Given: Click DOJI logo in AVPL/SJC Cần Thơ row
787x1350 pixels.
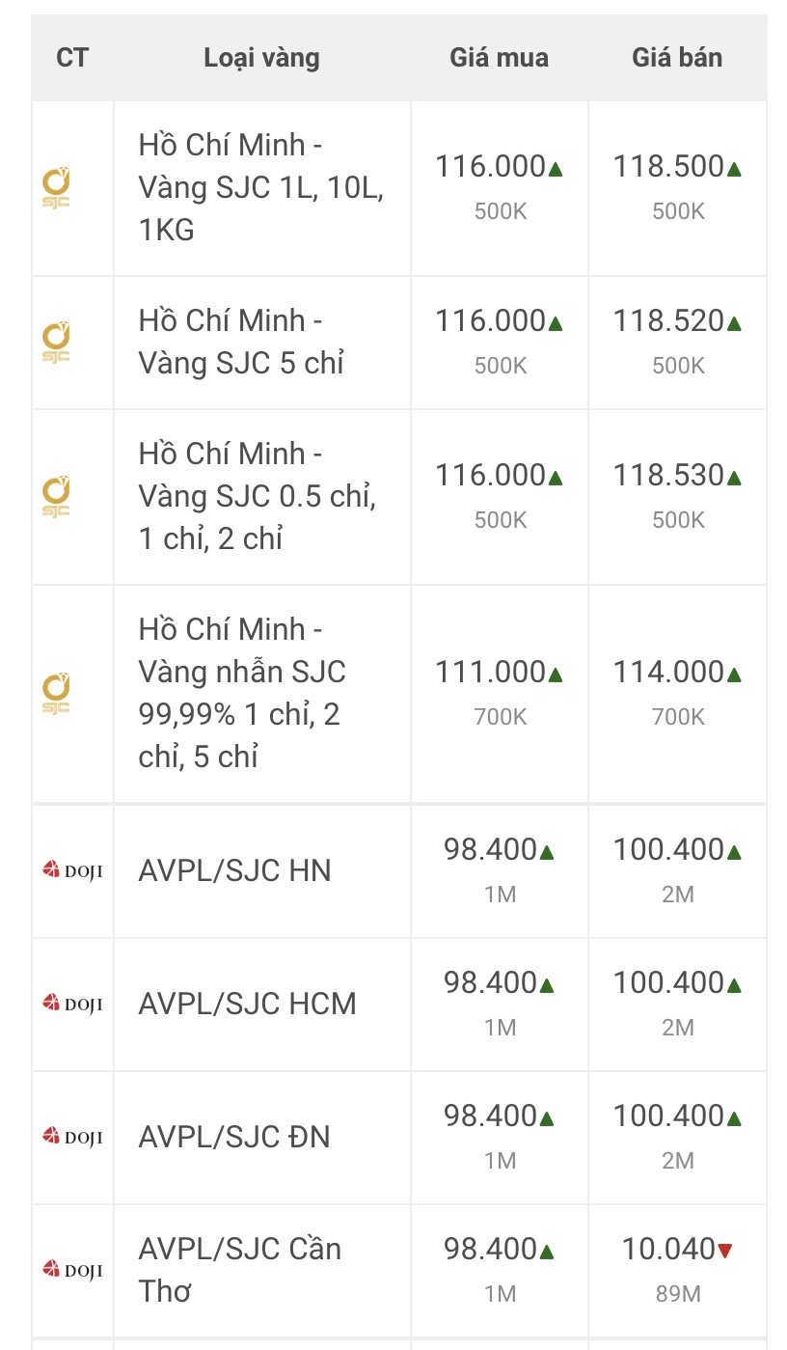Looking at the screenshot, I should 72,1270.
